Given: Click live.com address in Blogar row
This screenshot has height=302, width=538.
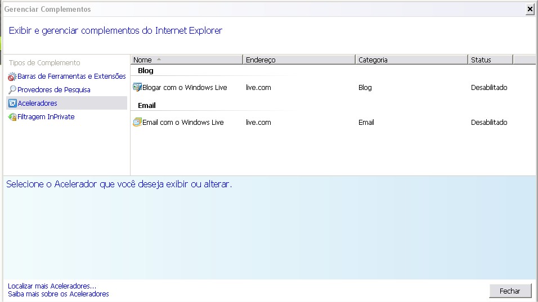Looking at the screenshot, I should tap(258, 87).
